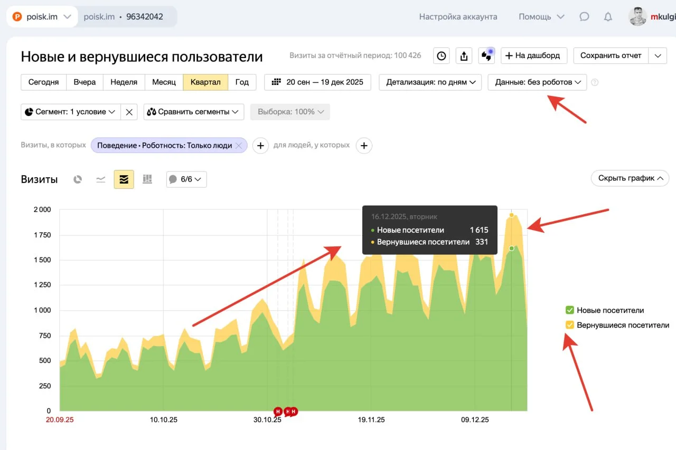Open the Данные: без роботов dropdown
This screenshot has width=676, height=450.
pos(537,82)
